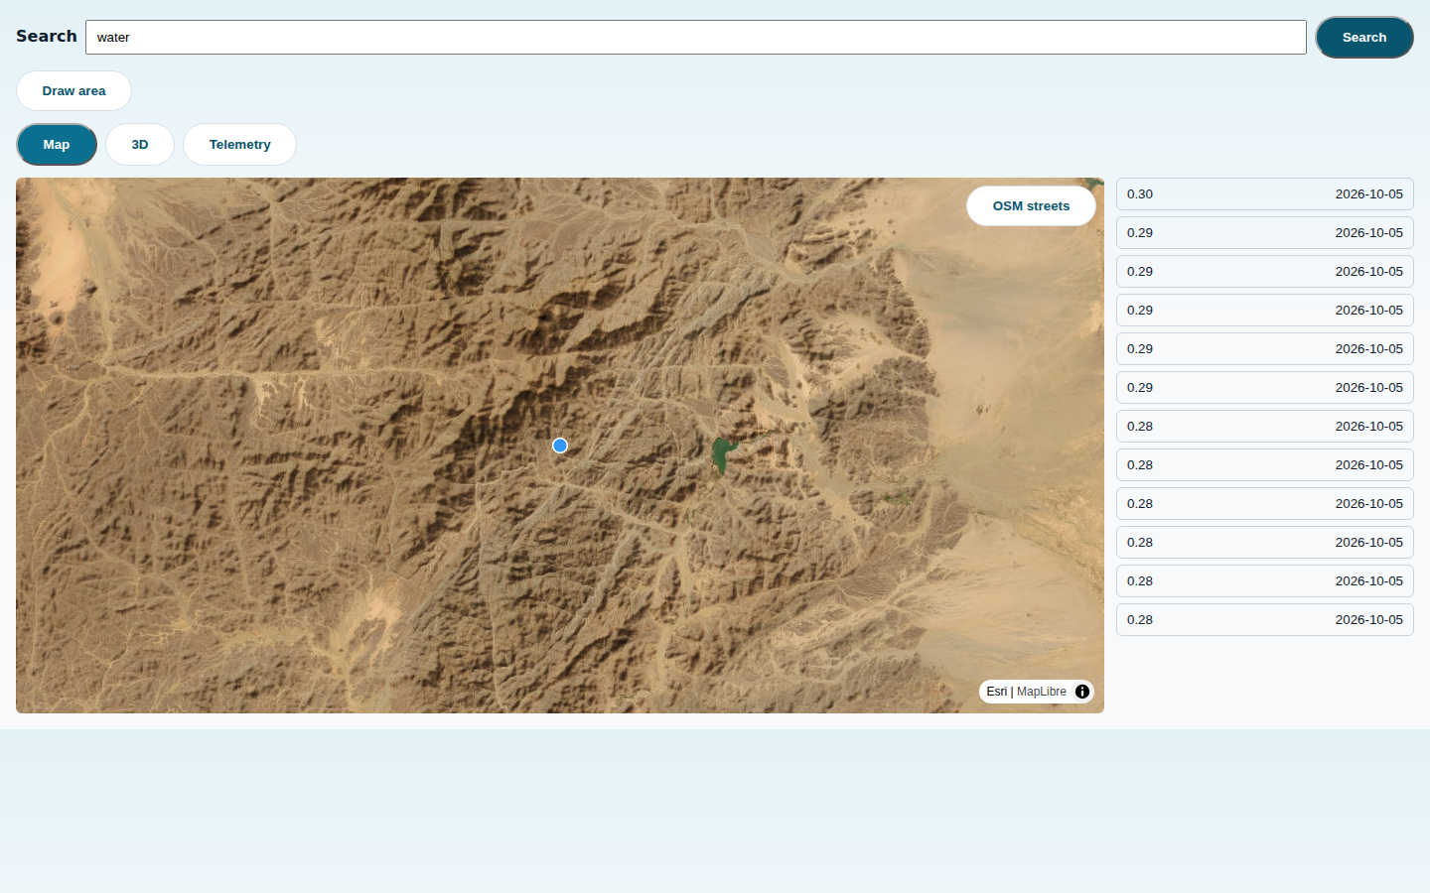Switch to the Map tab
1430x893 pixels.
57,145
